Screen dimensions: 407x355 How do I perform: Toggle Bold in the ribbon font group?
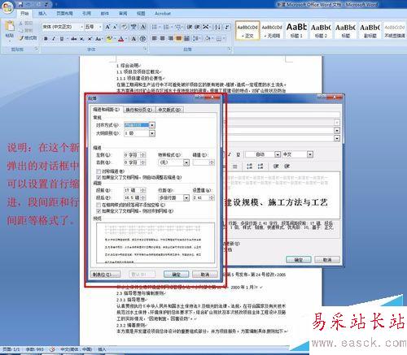tap(46, 39)
